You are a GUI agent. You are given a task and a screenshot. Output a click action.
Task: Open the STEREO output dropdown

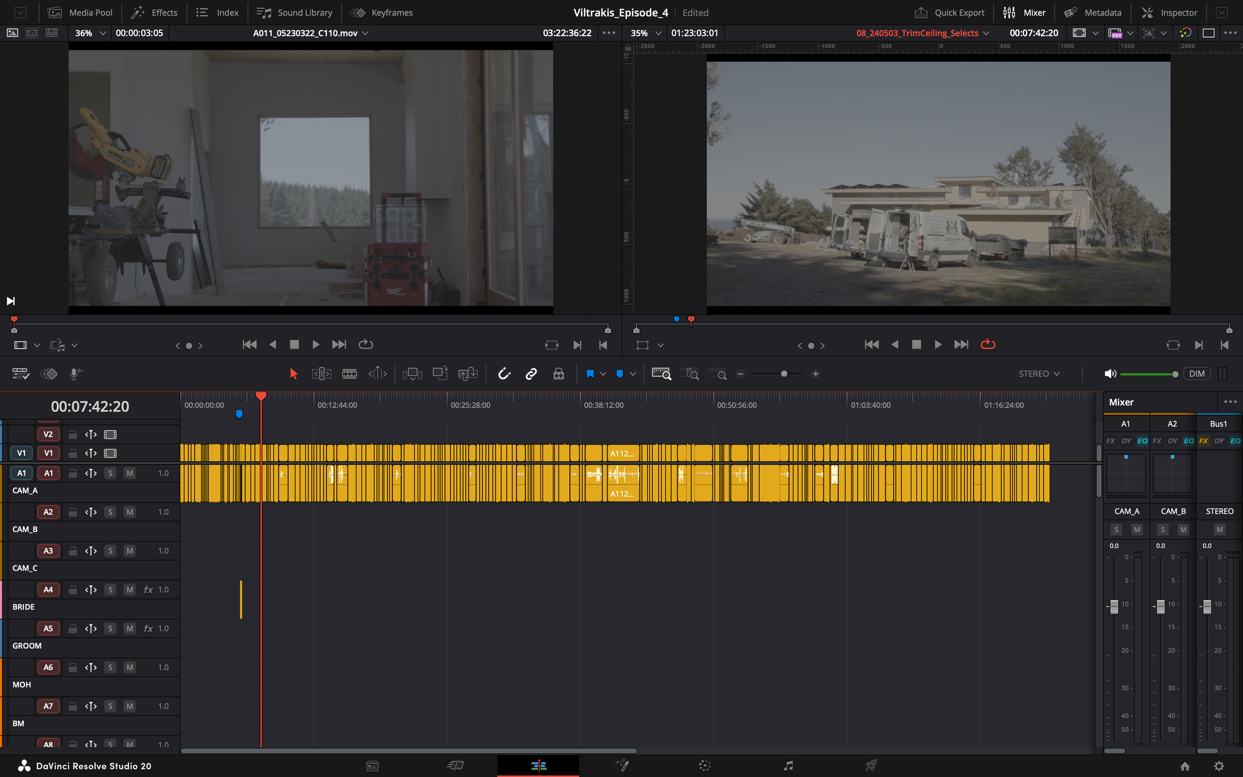pyautogui.click(x=1038, y=374)
